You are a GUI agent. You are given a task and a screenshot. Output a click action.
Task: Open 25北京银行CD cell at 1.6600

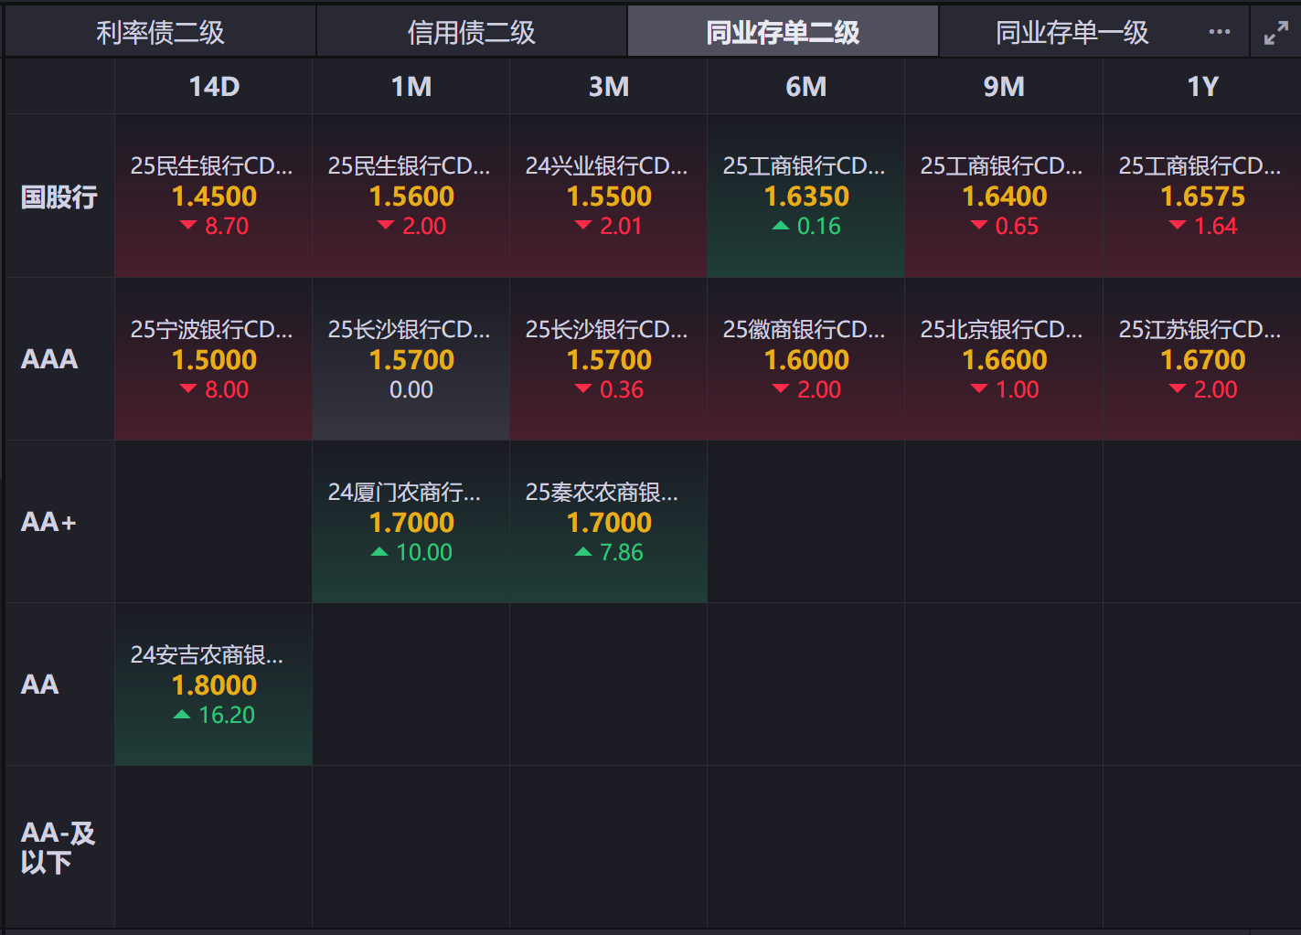[1004, 359]
